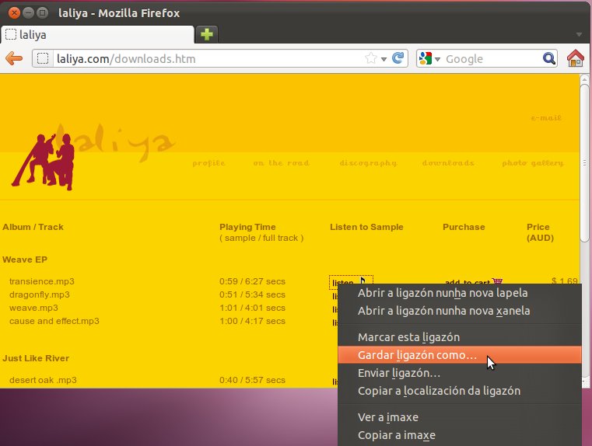Click the 1:01 / 4:01 secs playing time
Screen dimensions: 592x446
252,308
